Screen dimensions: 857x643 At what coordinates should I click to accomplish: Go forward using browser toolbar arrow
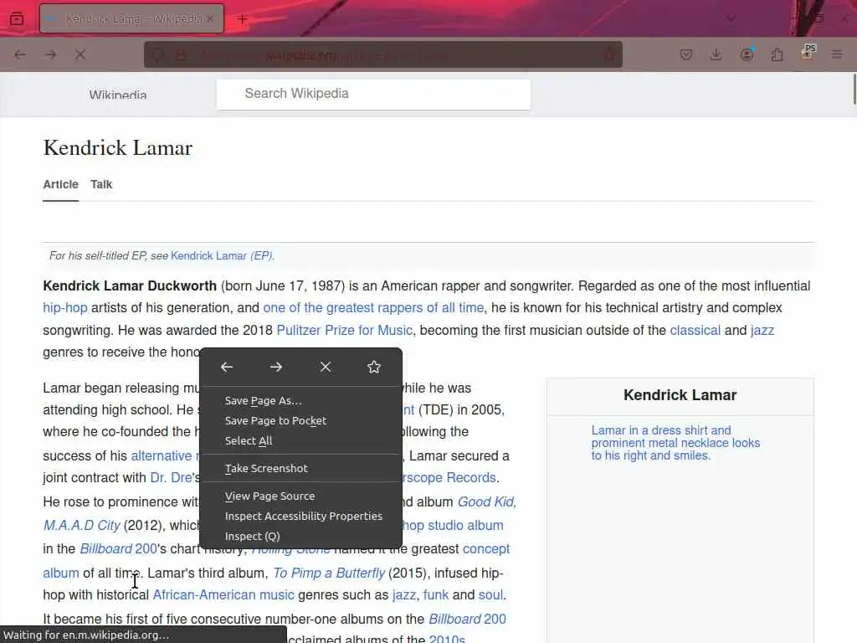(x=50, y=54)
